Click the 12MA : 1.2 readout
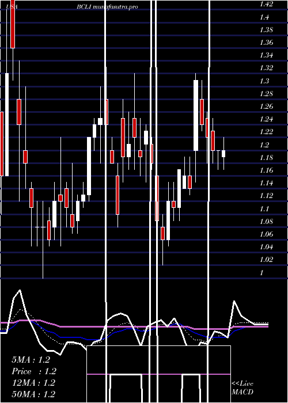The image size is (288, 403). click(x=33, y=383)
